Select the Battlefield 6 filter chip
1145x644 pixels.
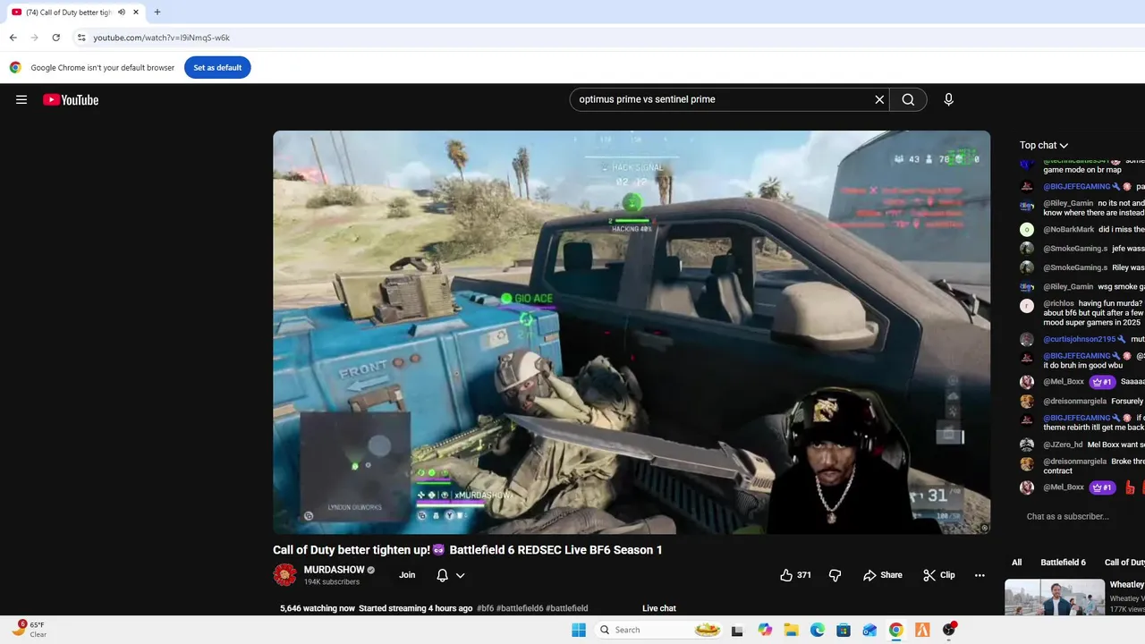1063,563
